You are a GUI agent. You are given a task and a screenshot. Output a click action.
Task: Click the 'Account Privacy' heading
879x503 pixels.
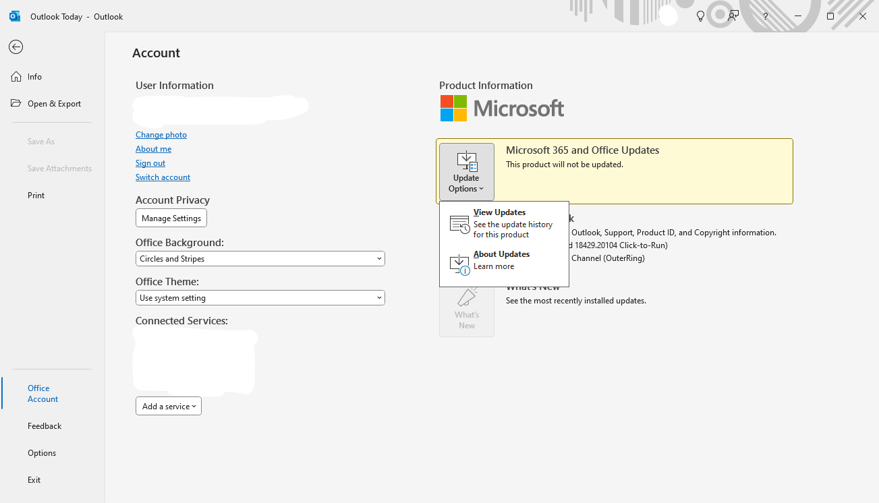pyautogui.click(x=173, y=200)
